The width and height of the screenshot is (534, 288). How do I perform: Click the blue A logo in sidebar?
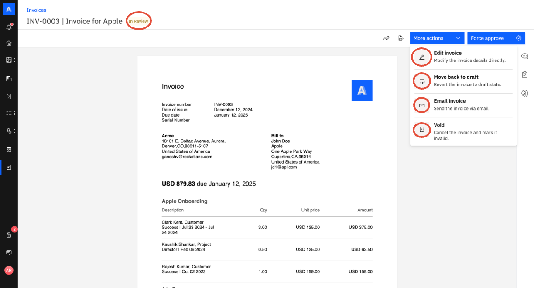pyautogui.click(x=9, y=9)
